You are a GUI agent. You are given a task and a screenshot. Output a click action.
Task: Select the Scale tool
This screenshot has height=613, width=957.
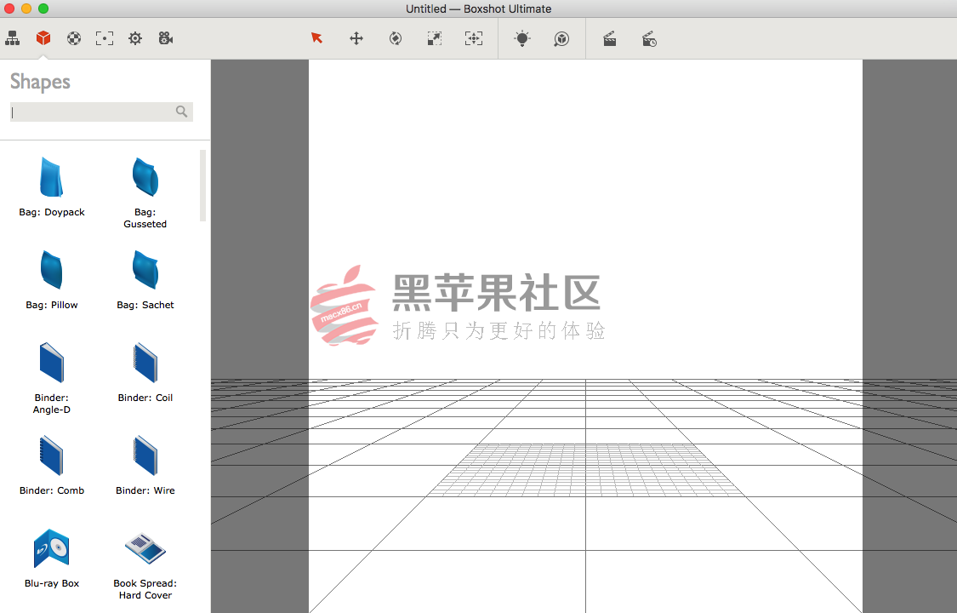tap(435, 38)
